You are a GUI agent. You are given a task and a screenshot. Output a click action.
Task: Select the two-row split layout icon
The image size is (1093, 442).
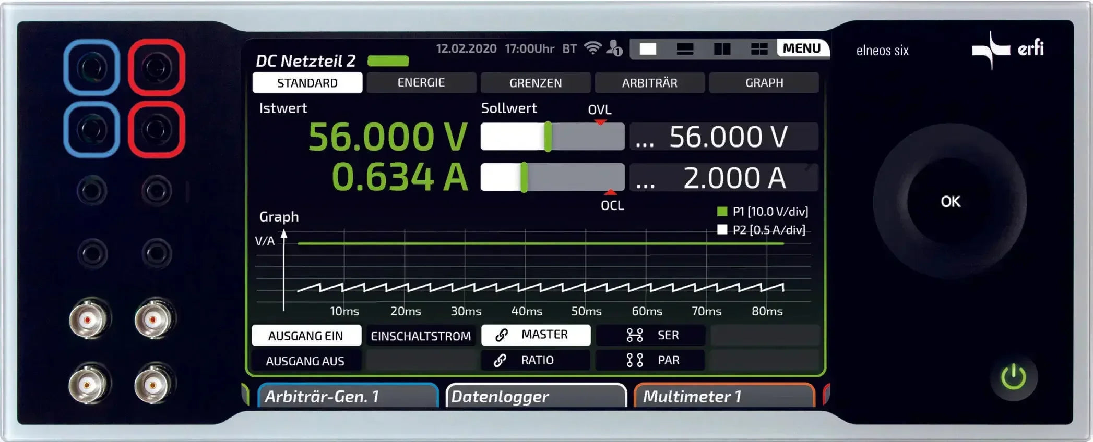point(685,49)
